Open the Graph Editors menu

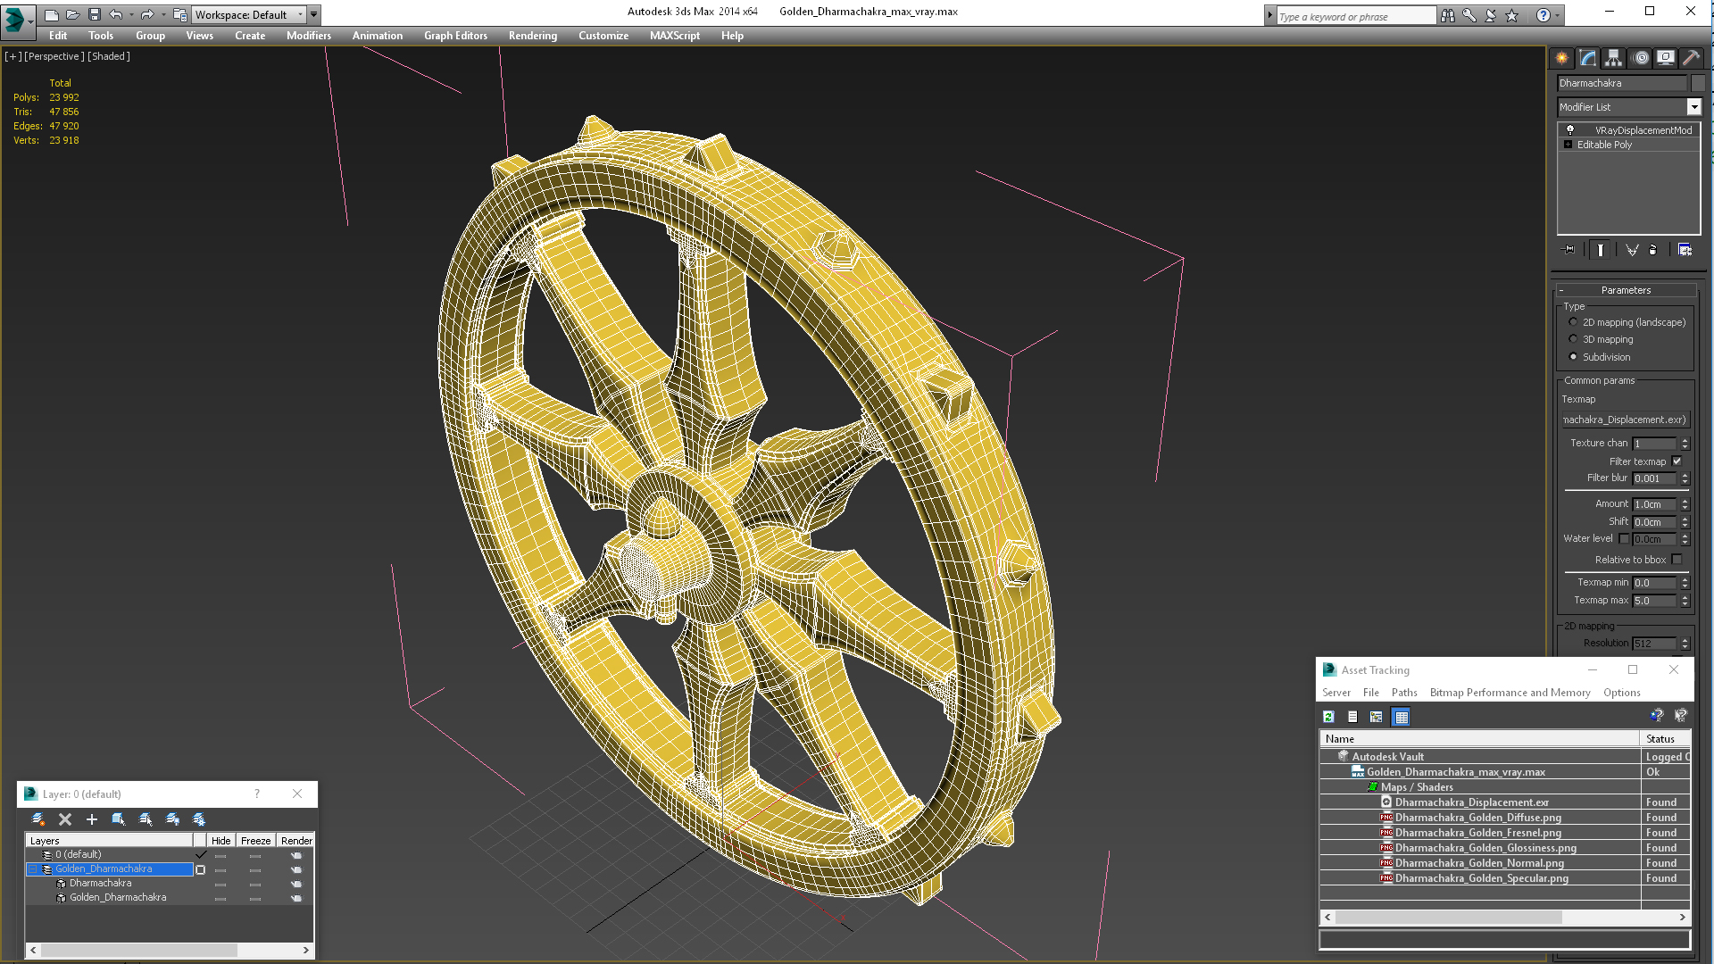(455, 36)
